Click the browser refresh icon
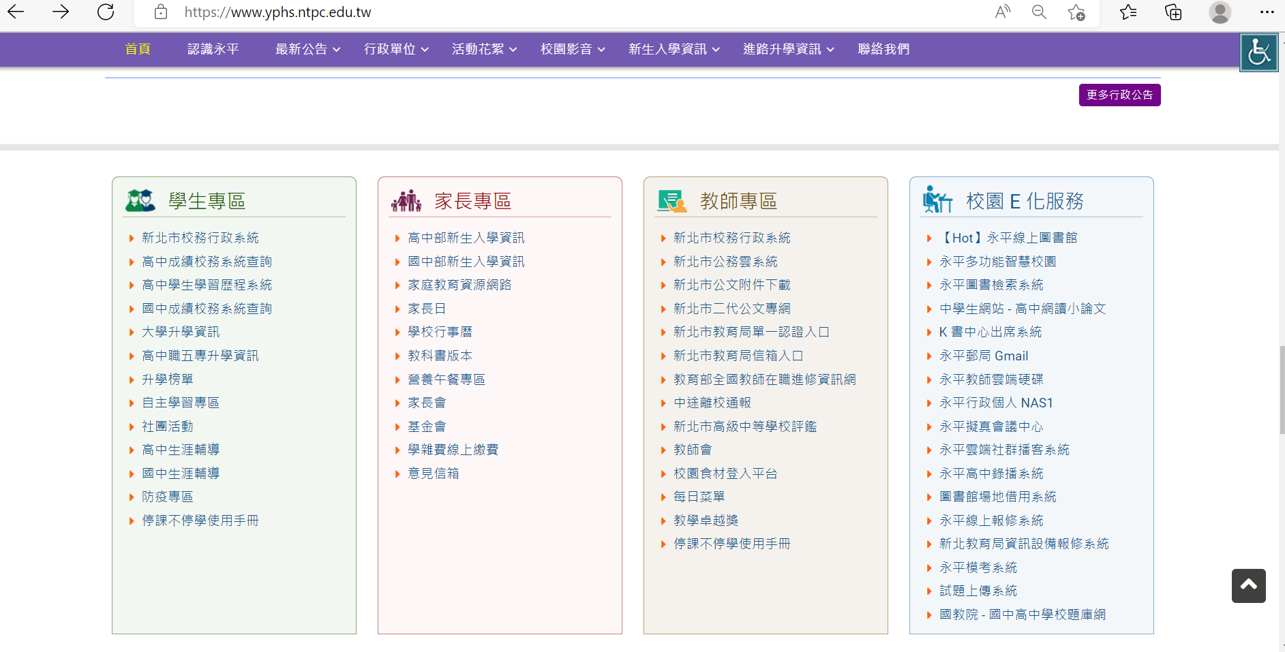 coord(106,12)
